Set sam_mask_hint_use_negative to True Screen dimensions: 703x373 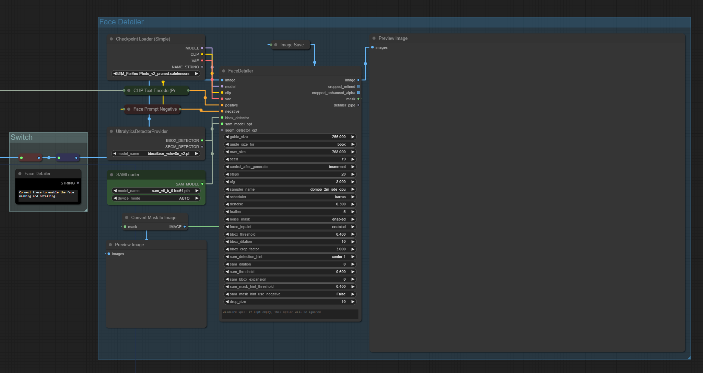(x=353, y=294)
